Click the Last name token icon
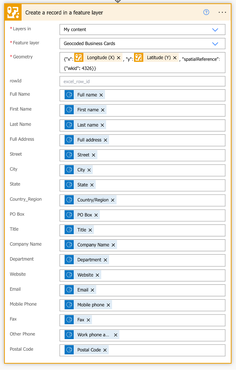This screenshot has height=370, width=236. tap(69, 125)
